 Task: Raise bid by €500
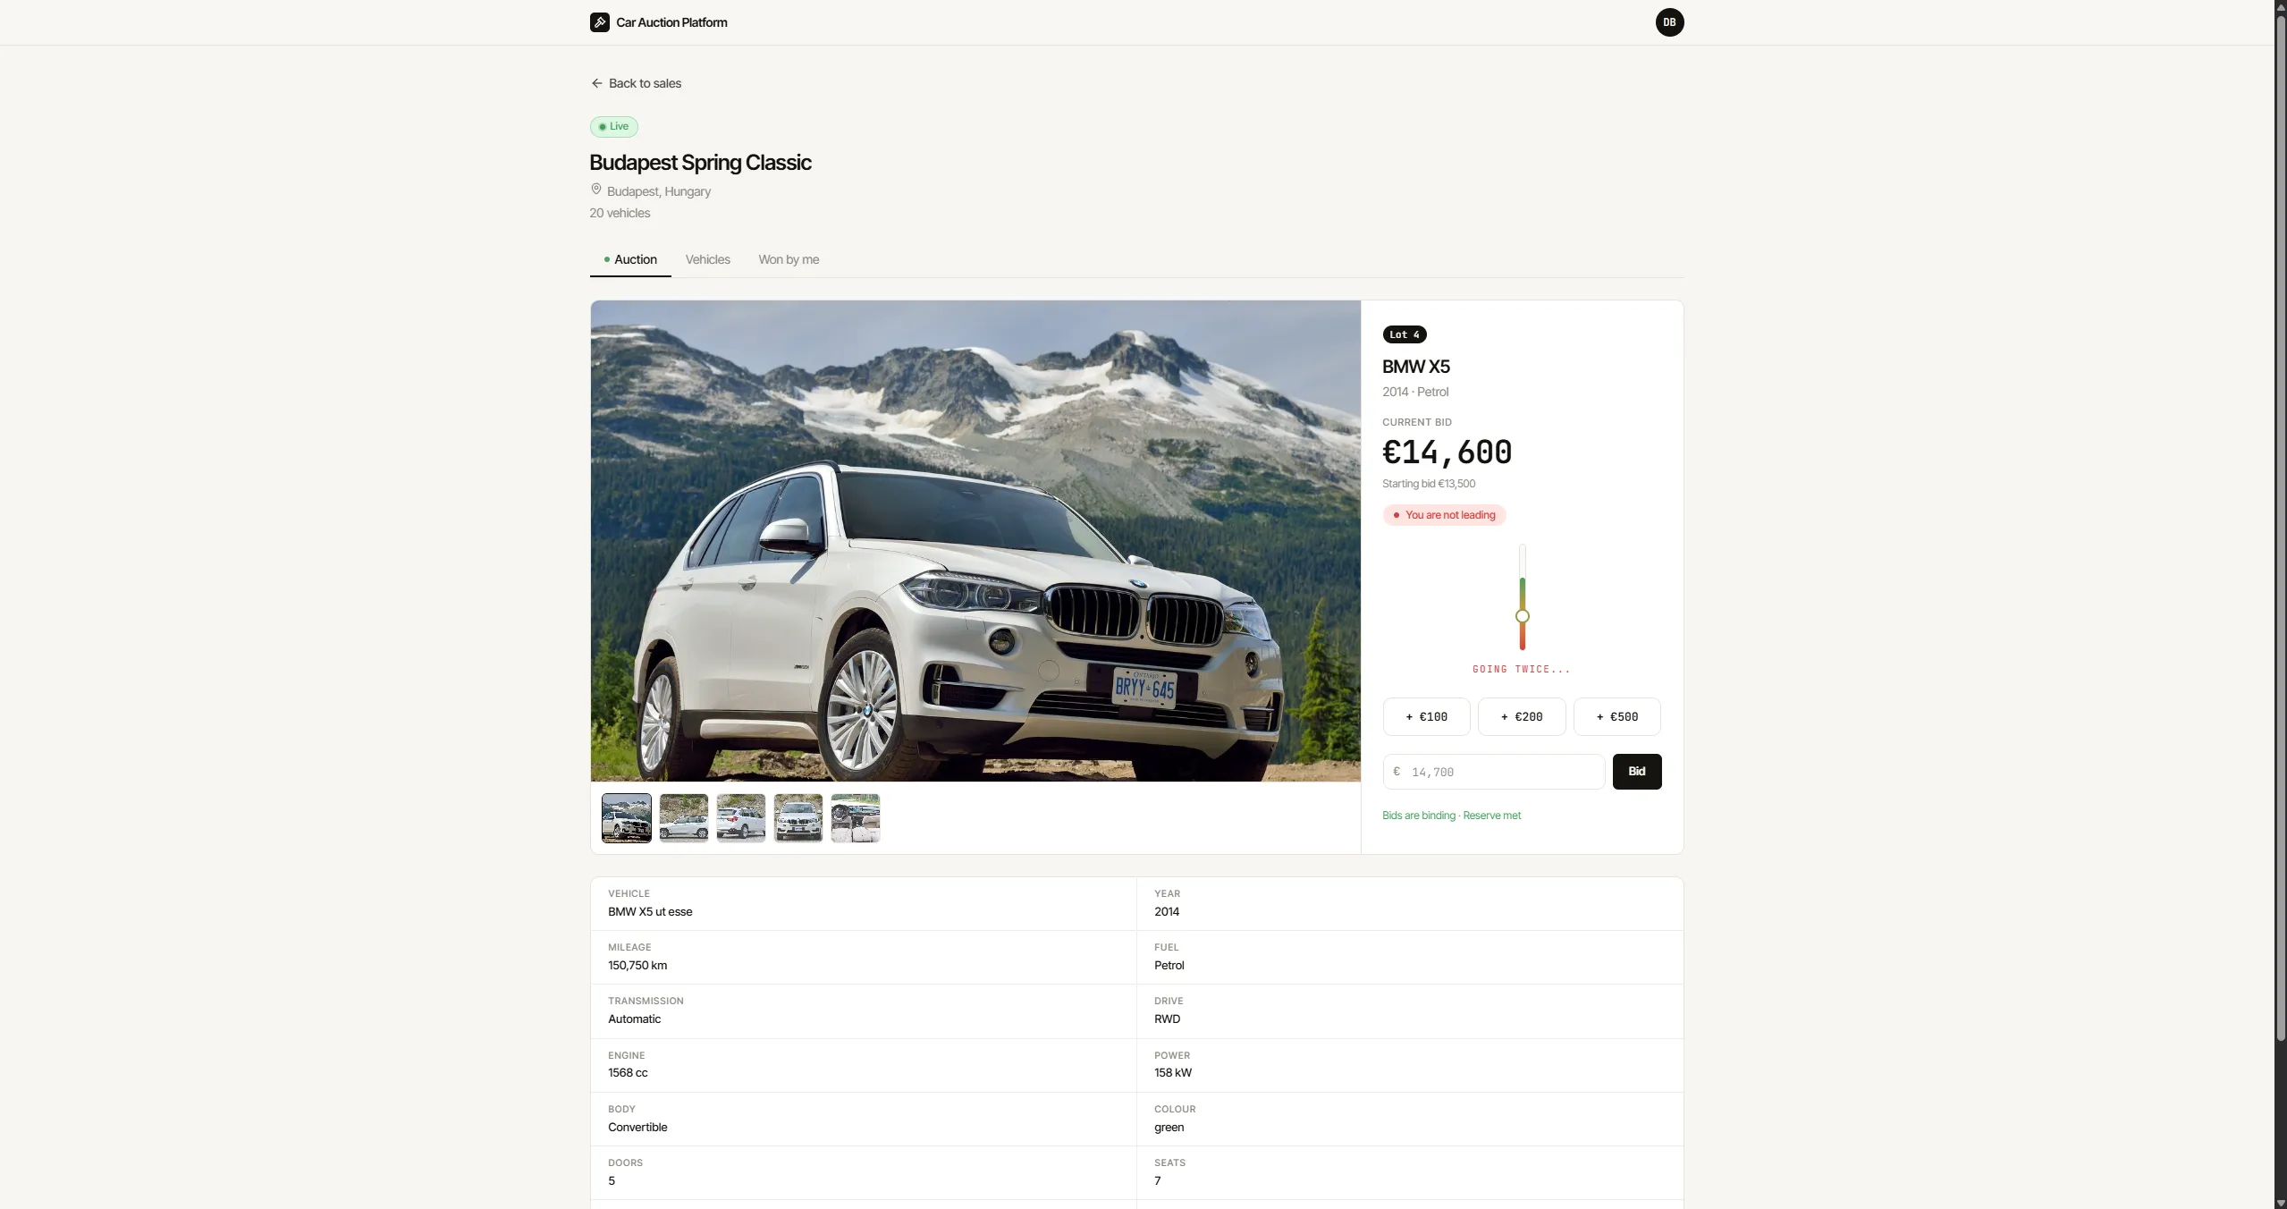pyautogui.click(x=1616, y=716)
